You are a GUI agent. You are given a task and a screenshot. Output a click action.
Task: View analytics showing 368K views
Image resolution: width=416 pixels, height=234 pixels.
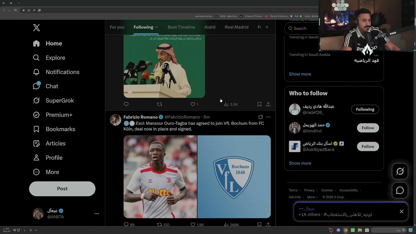point(231,225)
